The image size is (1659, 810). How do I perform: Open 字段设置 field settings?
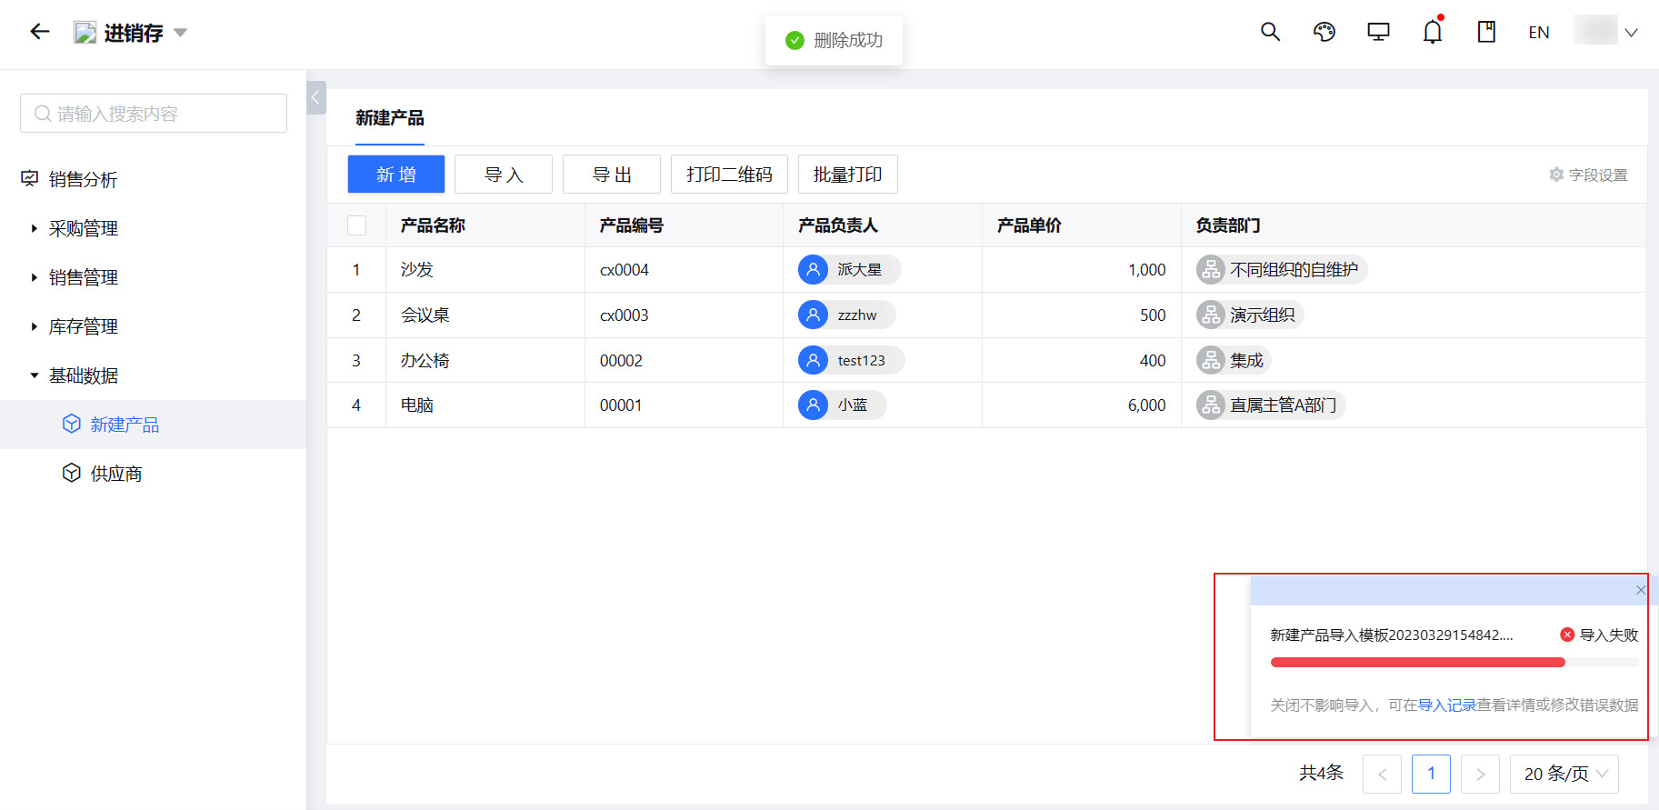pyautogui.click(x=1588, y=175)
